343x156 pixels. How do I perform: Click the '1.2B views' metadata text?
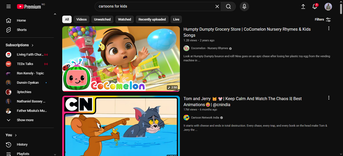(x=190, y=40)
